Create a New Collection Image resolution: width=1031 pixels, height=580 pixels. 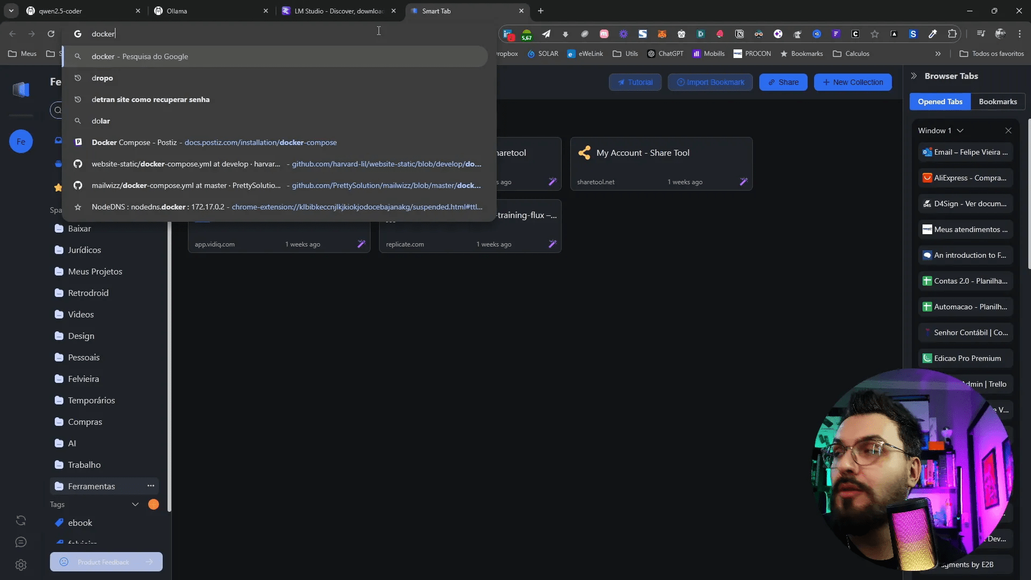click(853, 82)
